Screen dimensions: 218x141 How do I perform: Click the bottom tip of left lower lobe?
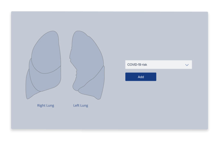click(x=98, y=99)
